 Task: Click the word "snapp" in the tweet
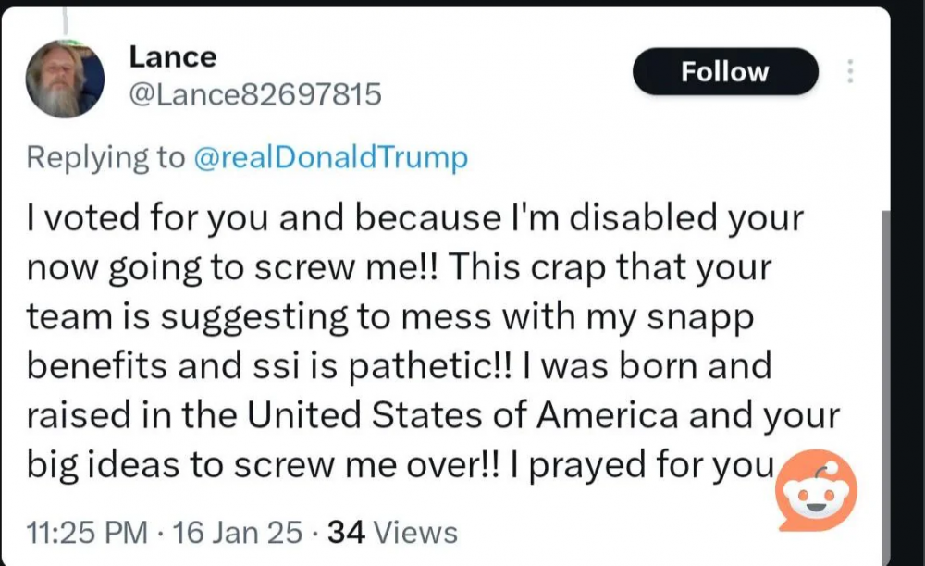click(703, 317)
